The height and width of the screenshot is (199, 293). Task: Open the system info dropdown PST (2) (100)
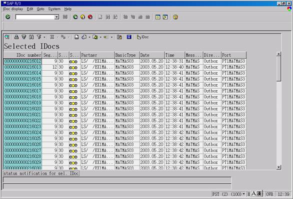click(229, 194)
